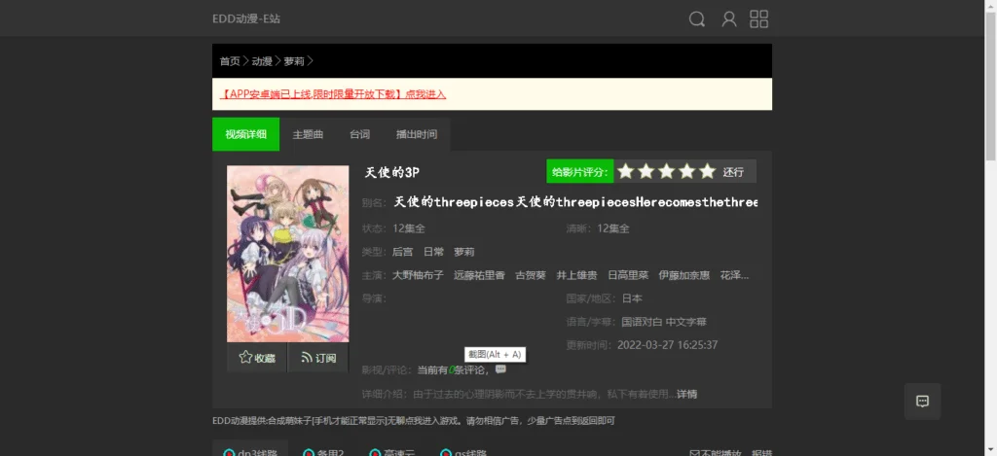
Task: Open the 台词 tab
Action: 359,134
